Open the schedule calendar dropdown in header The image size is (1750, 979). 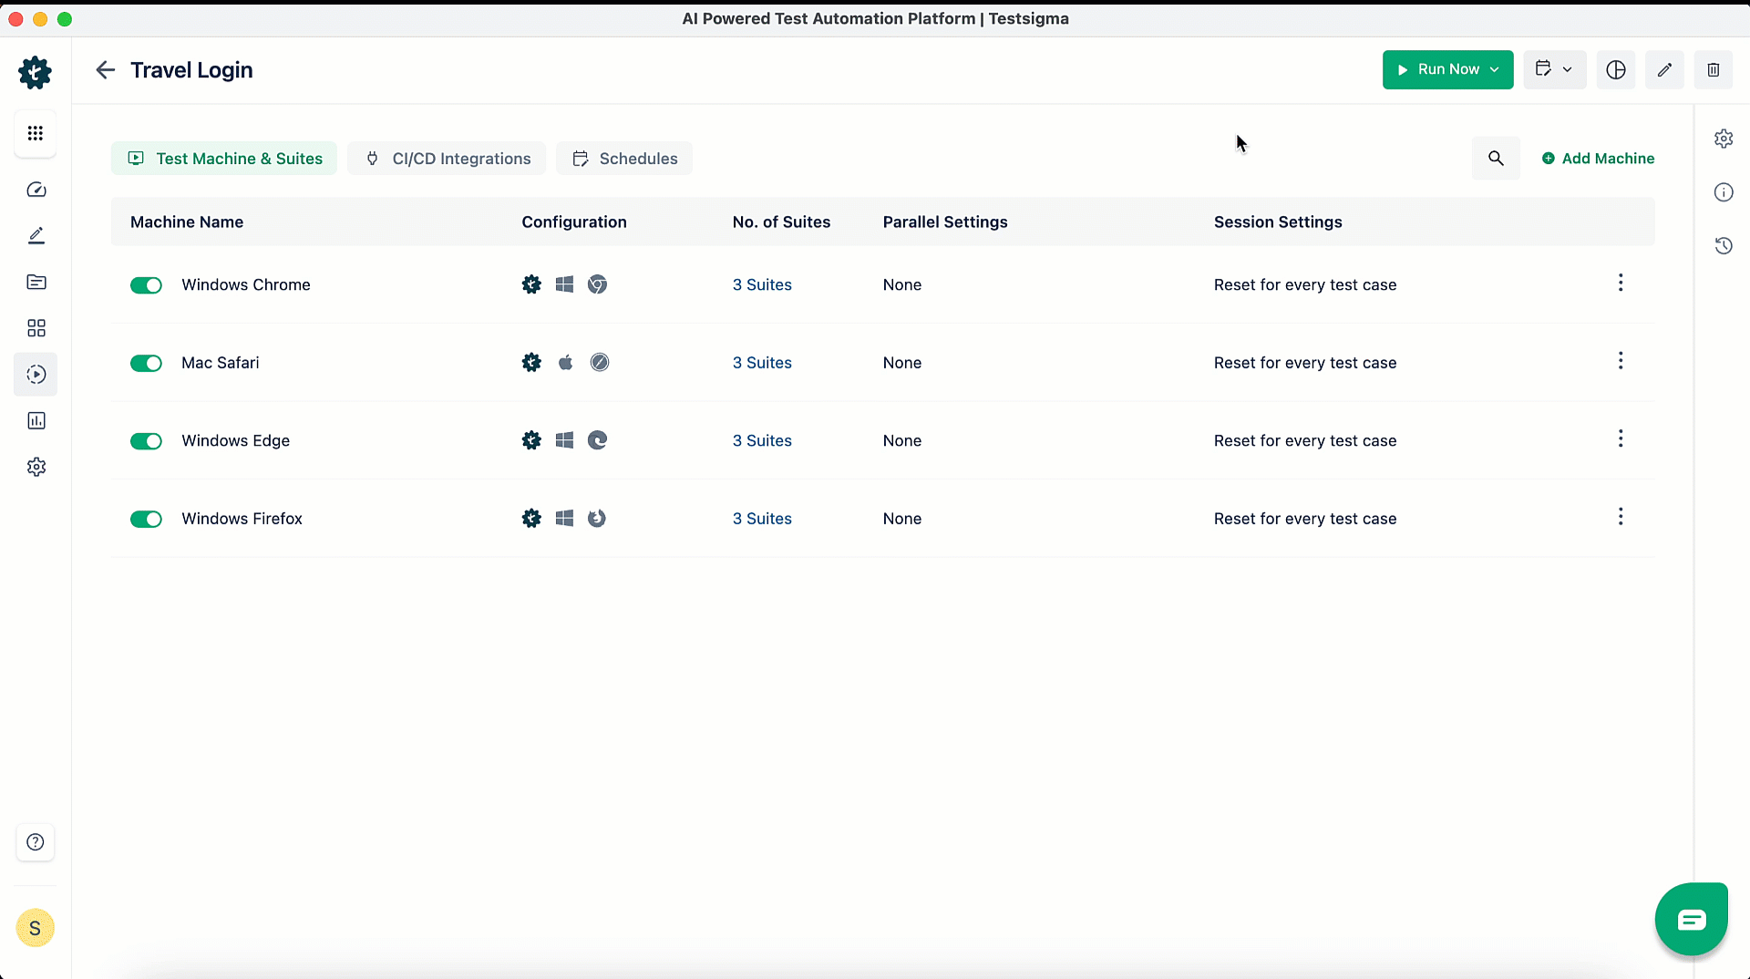(x=1554, y=69)
